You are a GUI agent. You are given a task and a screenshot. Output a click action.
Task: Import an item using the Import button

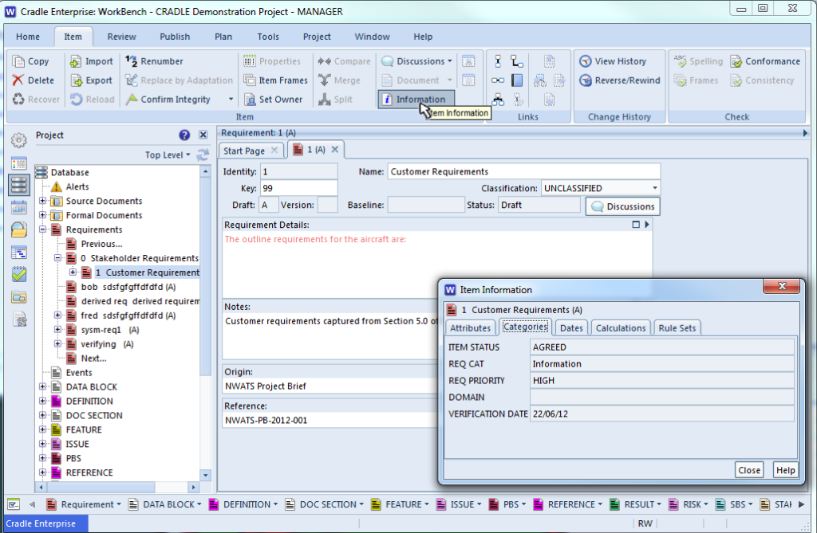click(92, 61)
